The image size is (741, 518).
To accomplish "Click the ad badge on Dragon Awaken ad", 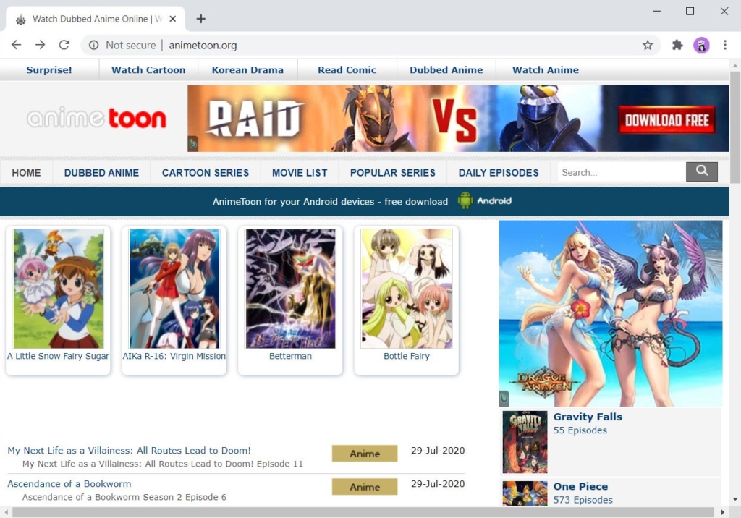I will (x=504, y=398).
